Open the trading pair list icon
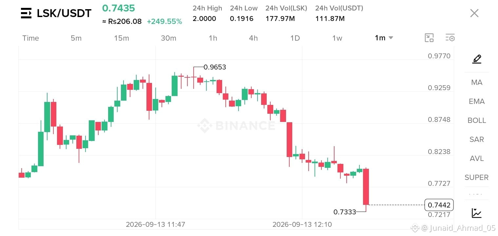Image resolution: width=498 pixels, height=236 pixels. pos(26,13)
